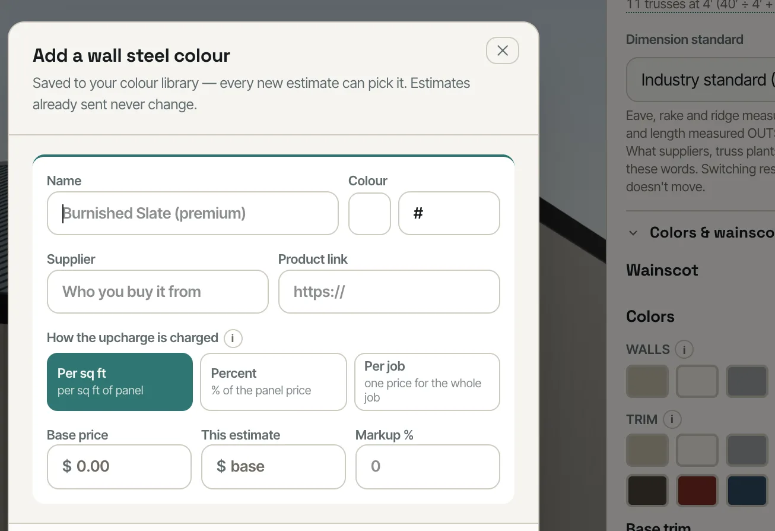Pick the dark red TRIM colour swatch

click(697, 490)
